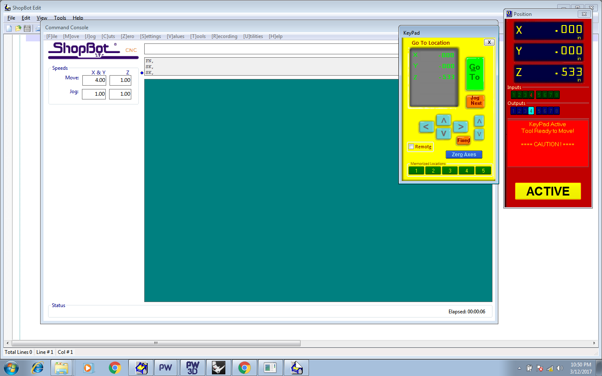Open the [C]uts menu
Viewport: 602px width, 376px height.
click(x=108, y=36)
